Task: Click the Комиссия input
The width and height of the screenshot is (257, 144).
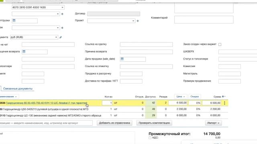Action: point(229,66)
